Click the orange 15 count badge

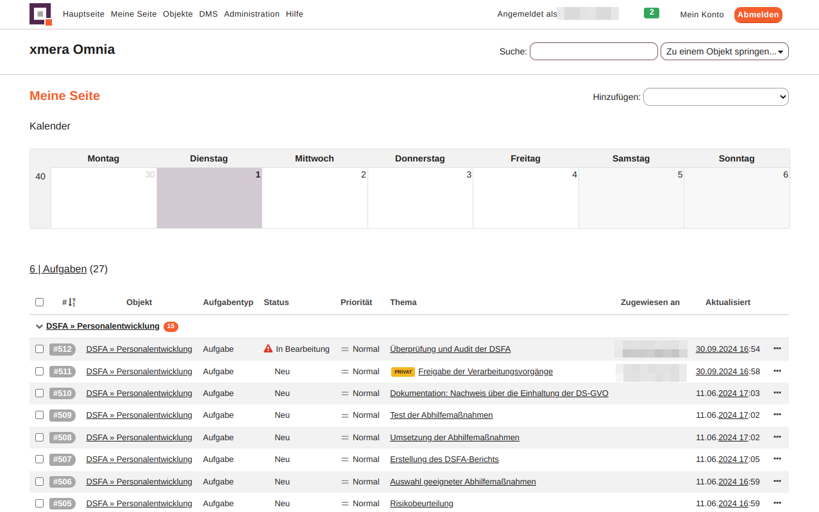click(171, 327)
